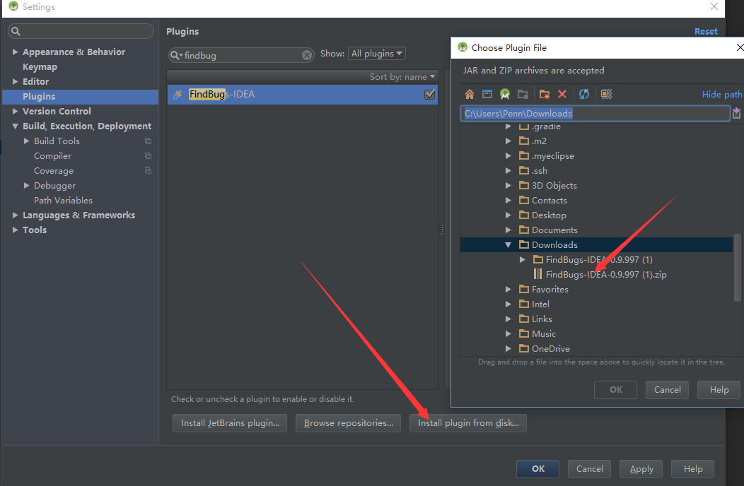Expand the Debugger subsection

tap(27, 185)
